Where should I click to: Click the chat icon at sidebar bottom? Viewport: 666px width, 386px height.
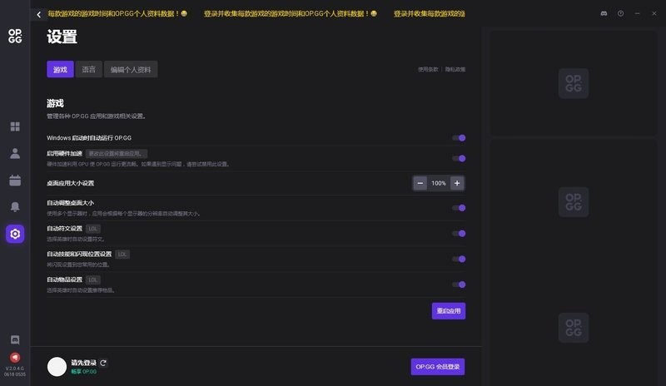(15, 339)
